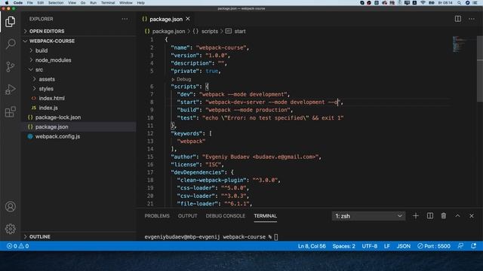Open the feedback icon in status bar

(x=460, y=246)
